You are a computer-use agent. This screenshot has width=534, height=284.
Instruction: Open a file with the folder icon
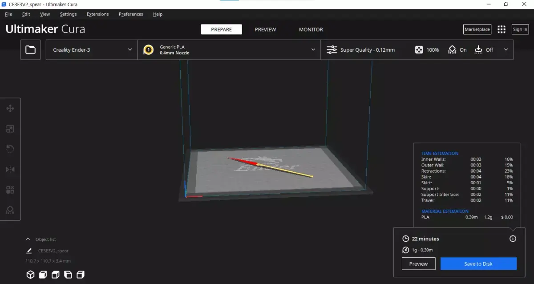30,49
